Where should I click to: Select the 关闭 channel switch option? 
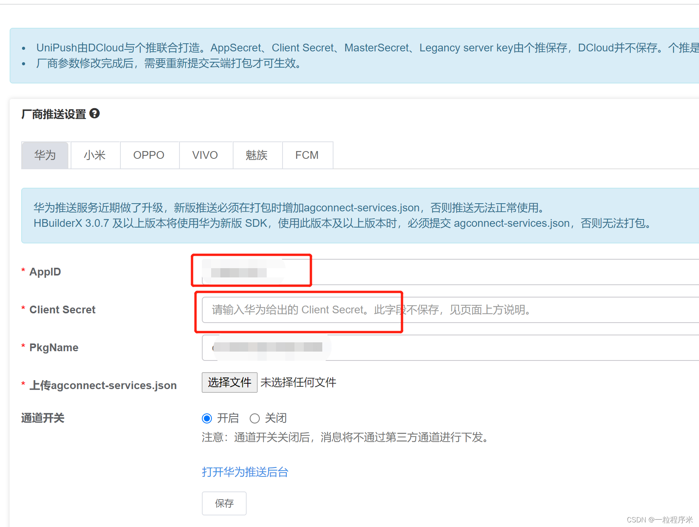tap(254, 418)
